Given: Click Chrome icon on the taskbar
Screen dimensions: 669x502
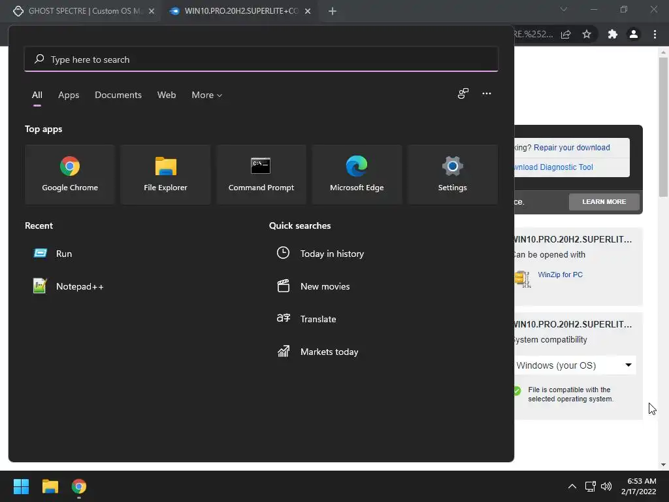Looking at the screenshot, I should (79, 486).
